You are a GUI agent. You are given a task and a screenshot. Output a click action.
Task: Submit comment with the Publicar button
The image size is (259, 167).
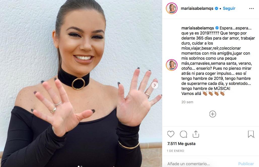coord(246,164)
